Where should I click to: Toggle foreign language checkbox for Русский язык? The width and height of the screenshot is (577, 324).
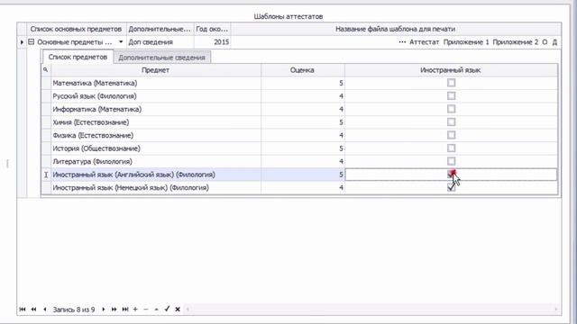[x=451, y=96]
